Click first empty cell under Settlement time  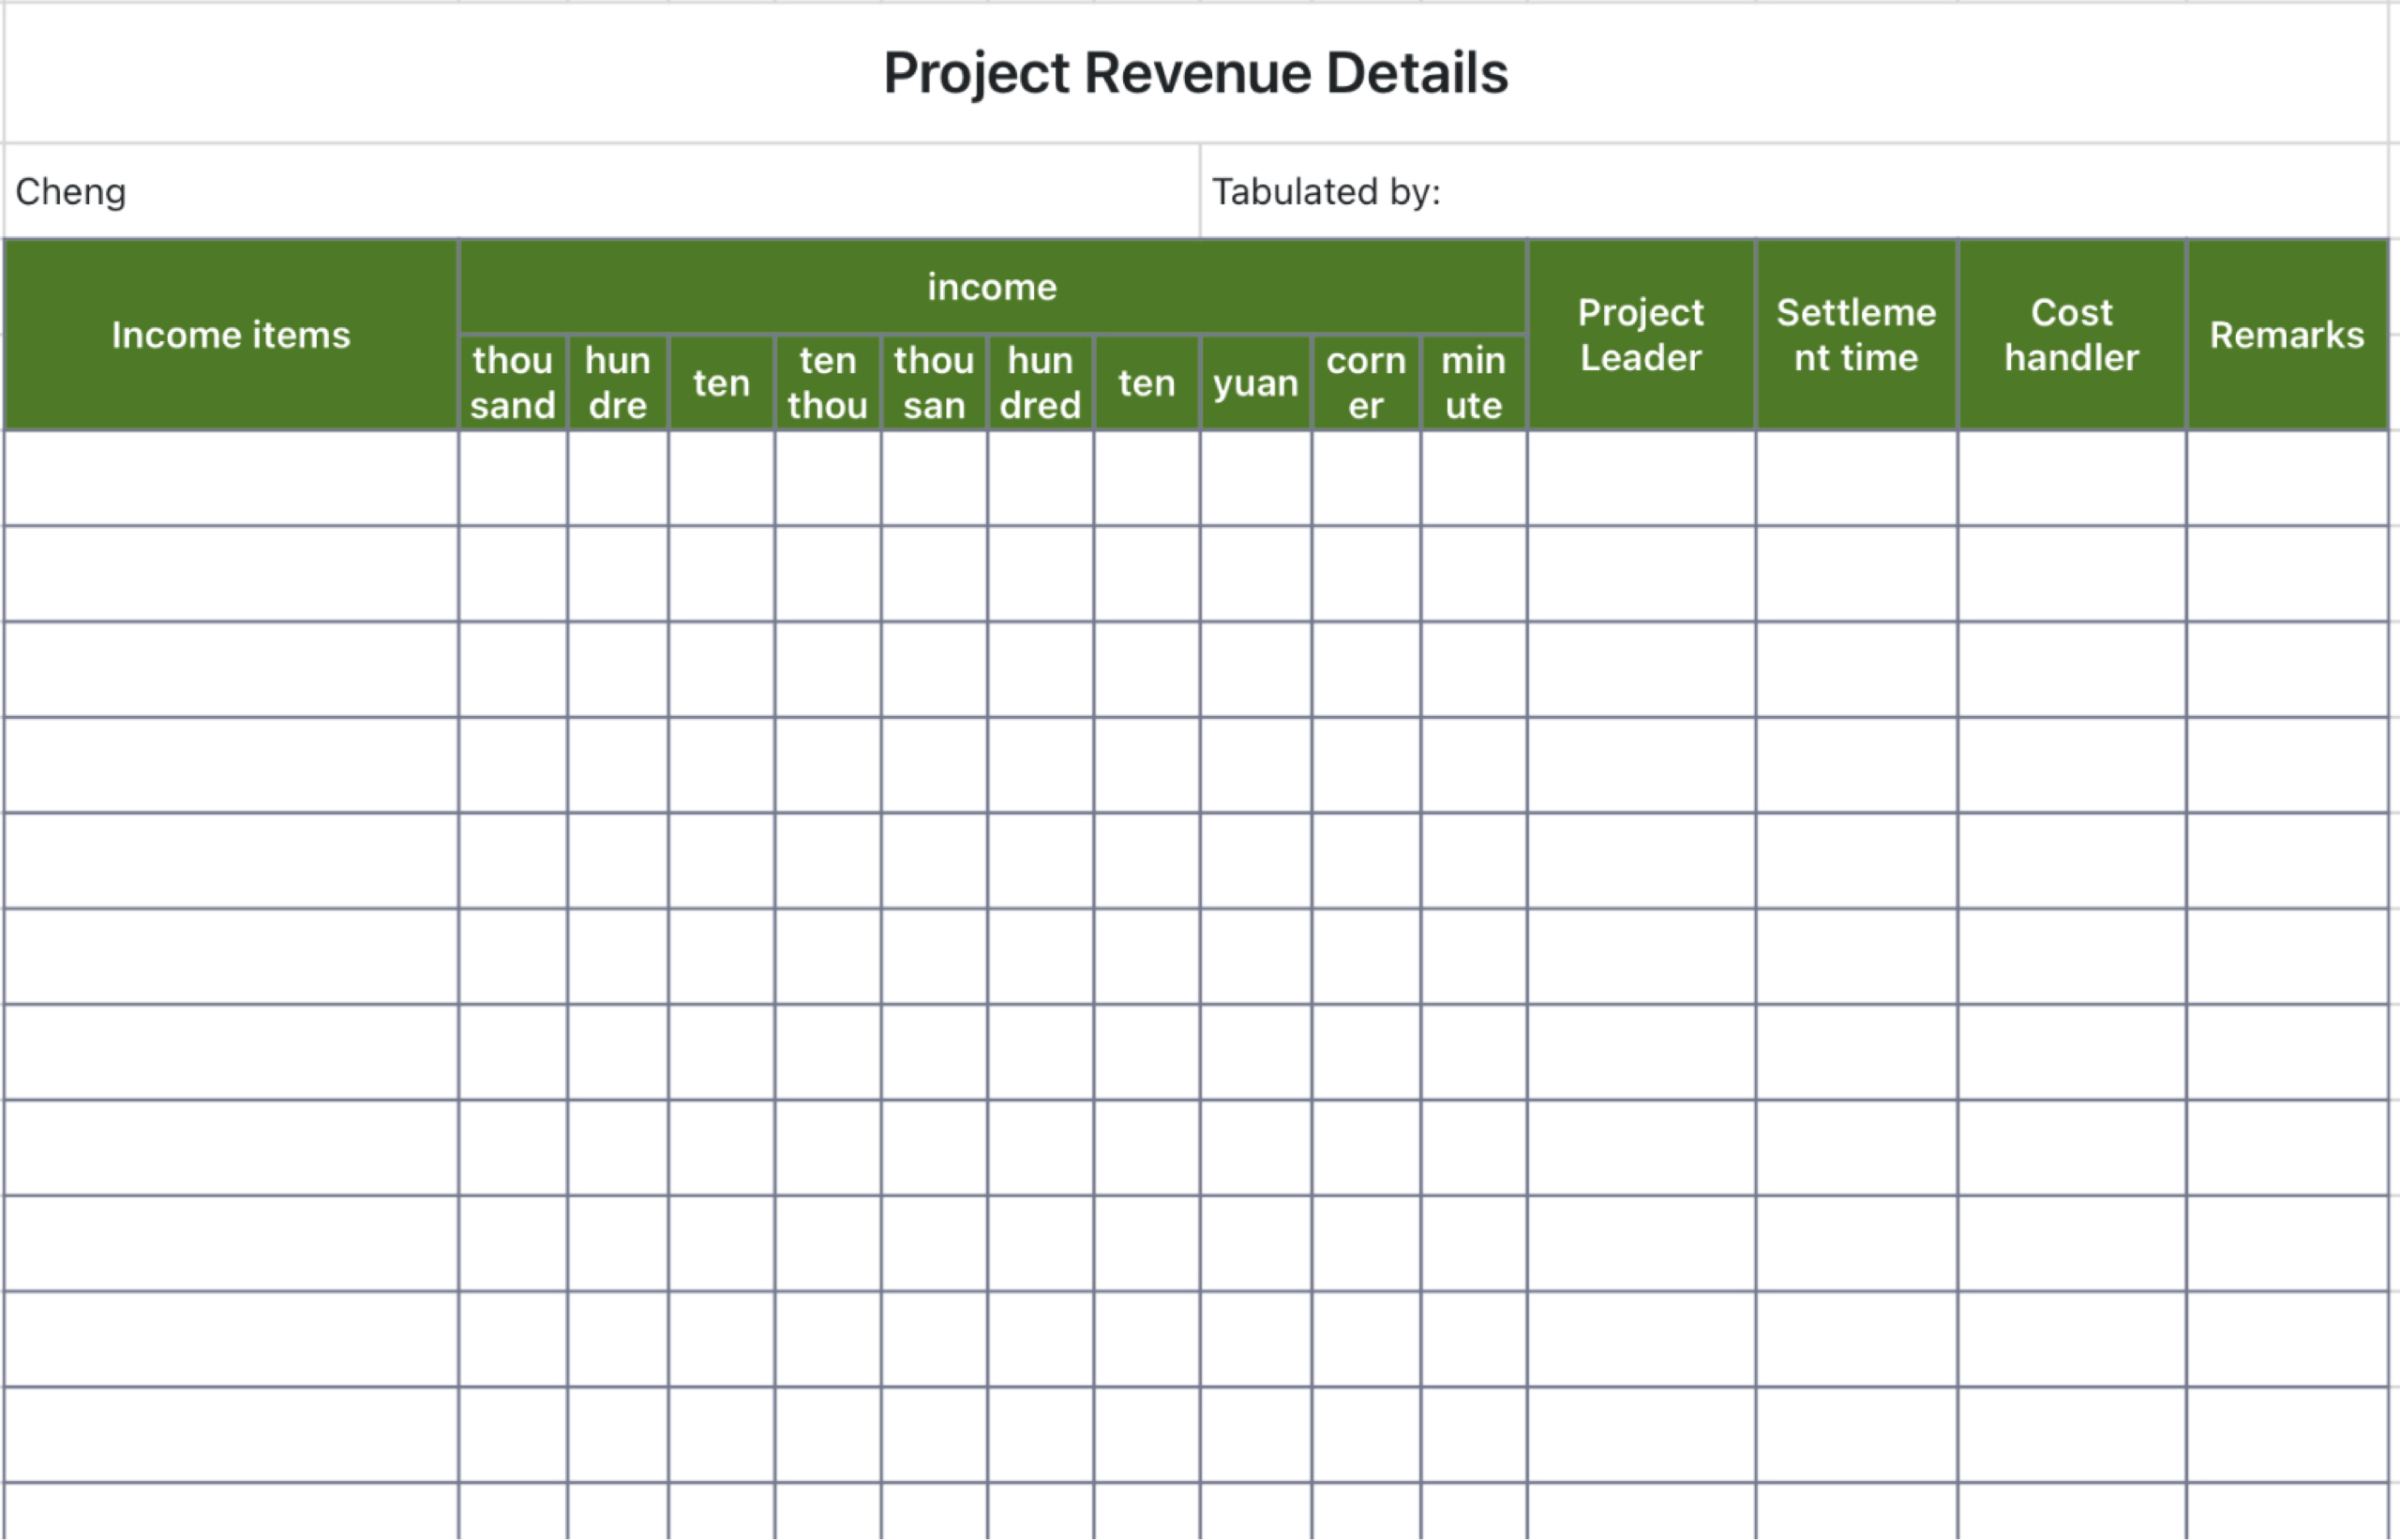[1857, 478]
